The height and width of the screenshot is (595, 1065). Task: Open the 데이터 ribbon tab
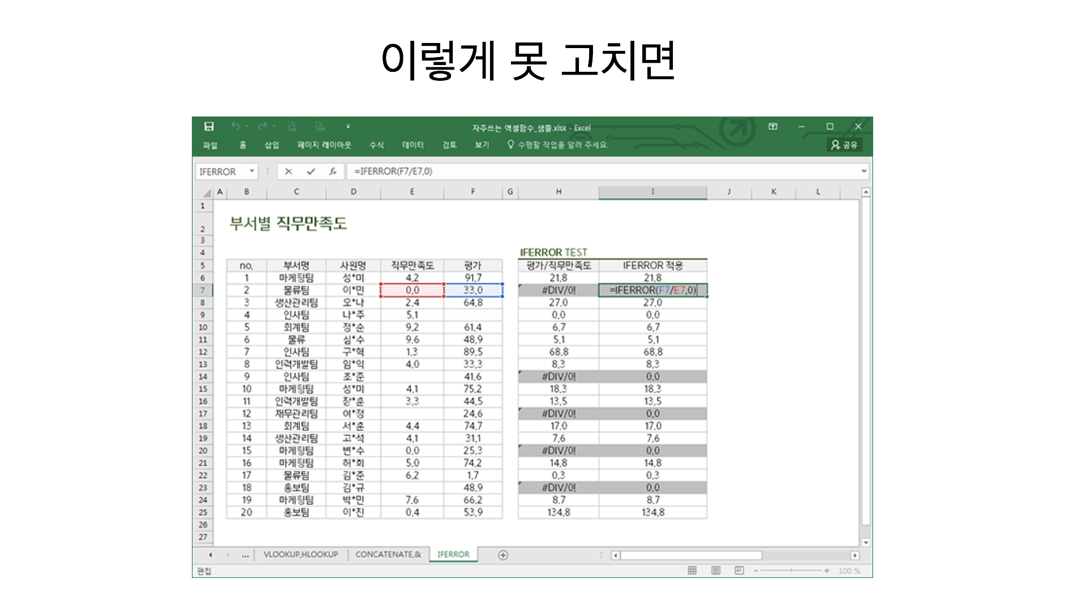coord(413,145)
